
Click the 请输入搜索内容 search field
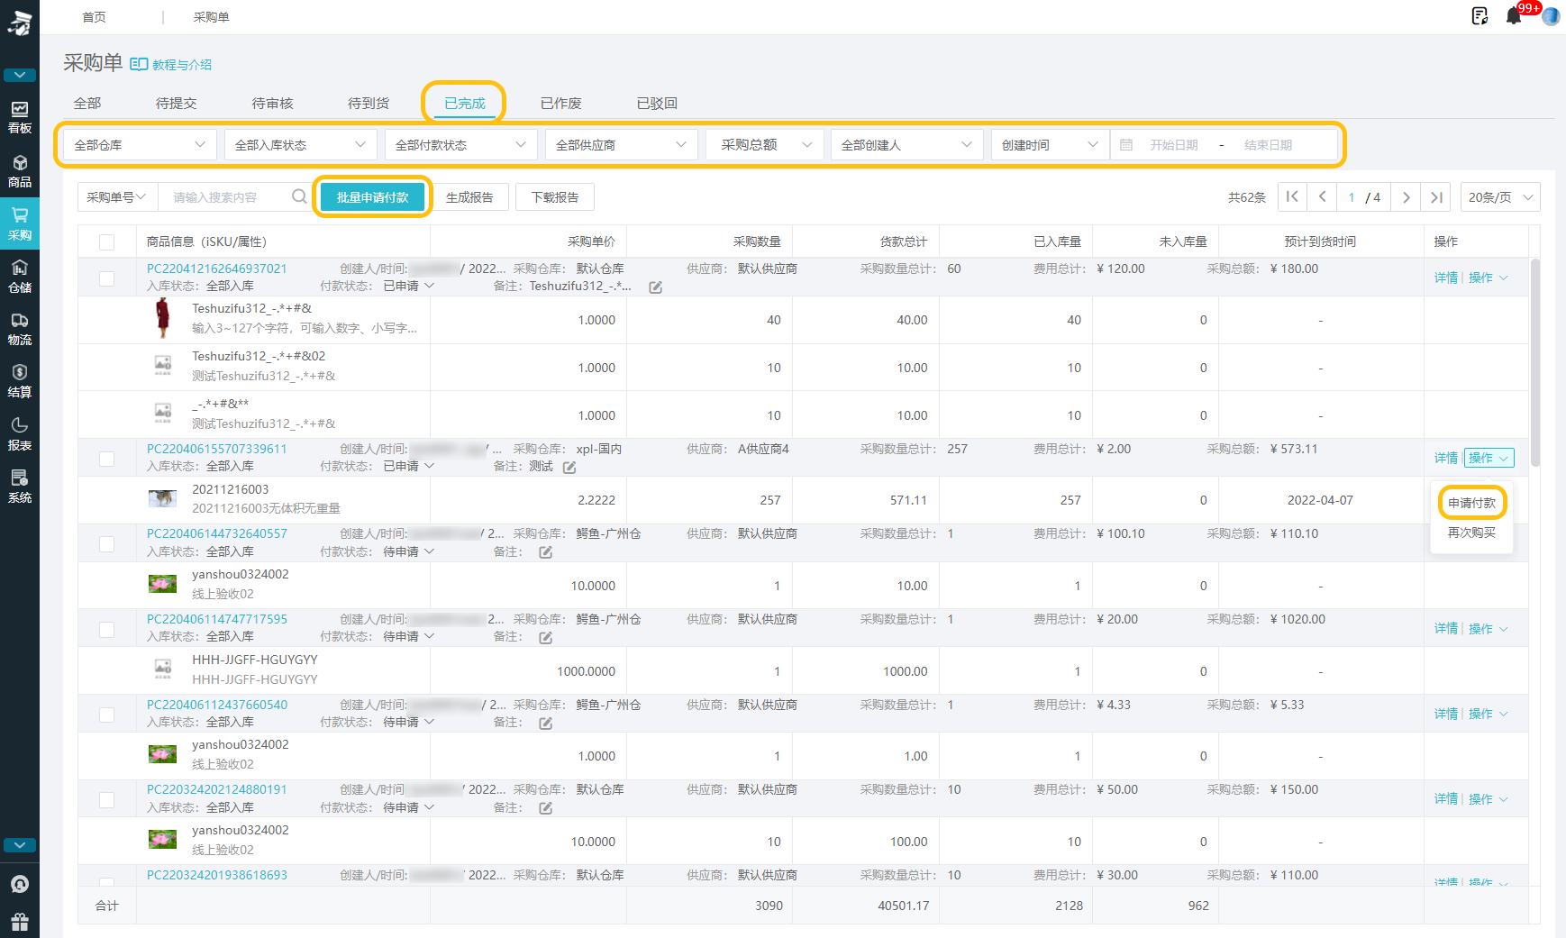[225, 196]
